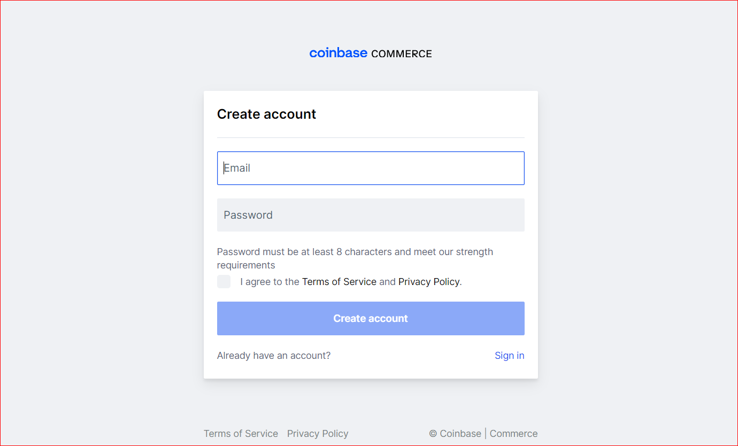738x446 pixels.
Task: Open the footer Terms of Service link
Action: pos(241,434)
